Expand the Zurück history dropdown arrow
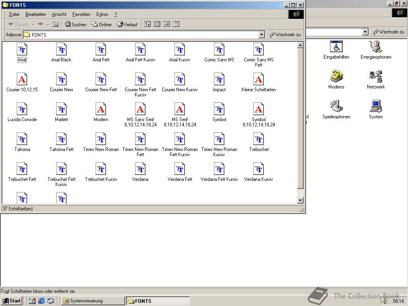The image size is (408, 306). (33, 24)
